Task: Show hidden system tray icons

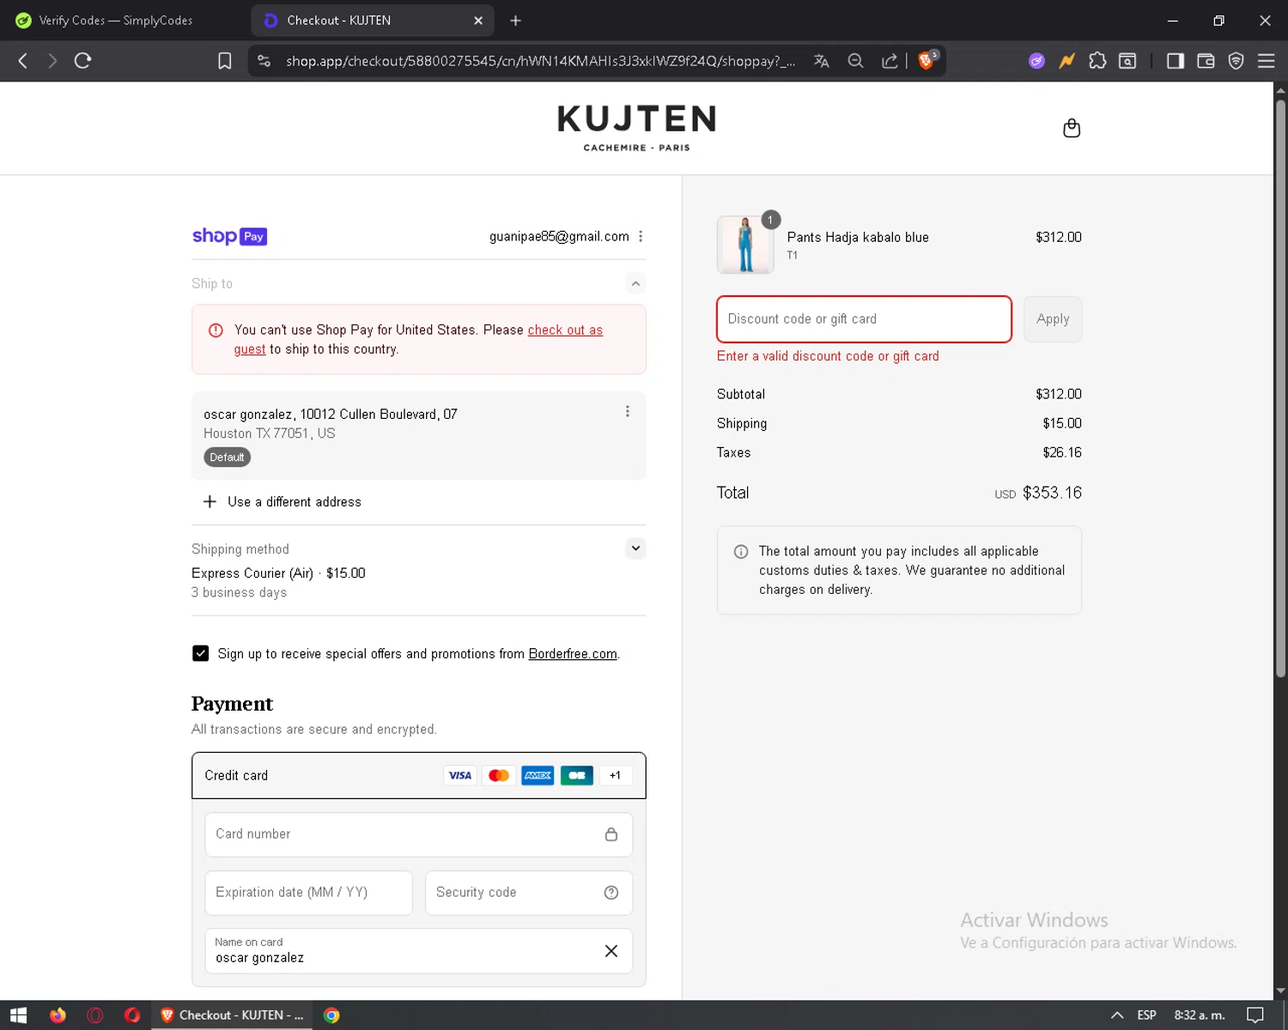Action: pyautogui.click(x=1117, y=1015)
